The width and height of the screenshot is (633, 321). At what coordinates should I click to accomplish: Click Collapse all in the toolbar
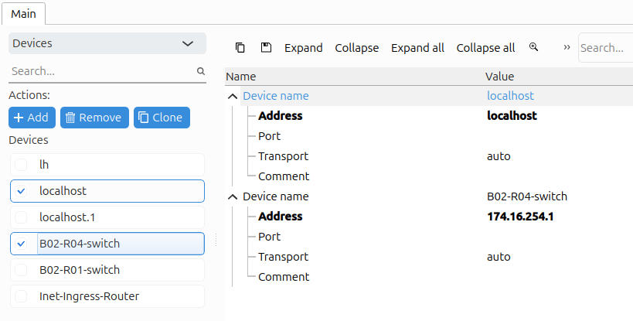point(485,48)
